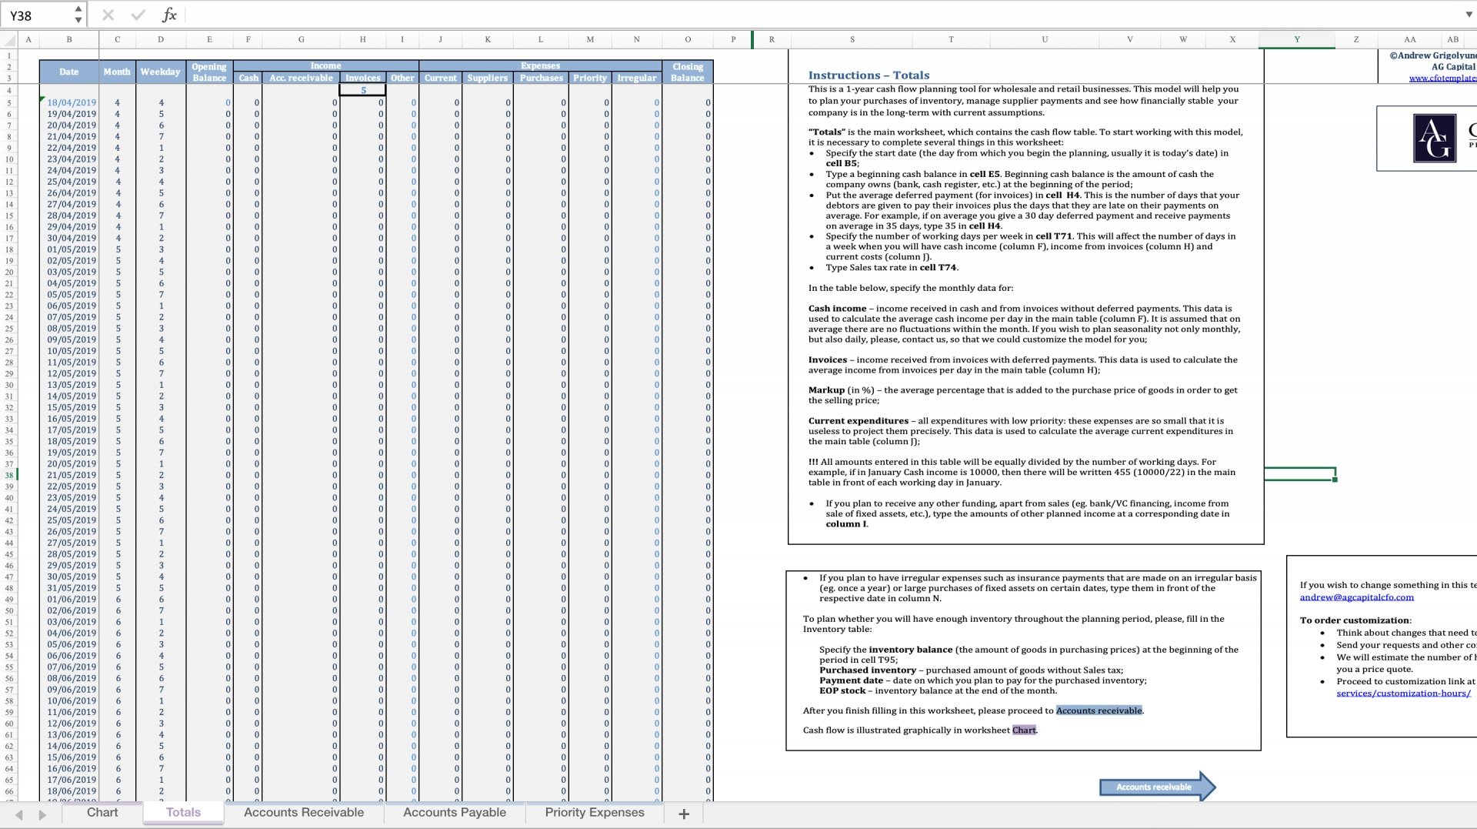This screenshot has width=1477, height=829.
Task: Follow the Chart link in instructions
Action: coord(1024,730)
